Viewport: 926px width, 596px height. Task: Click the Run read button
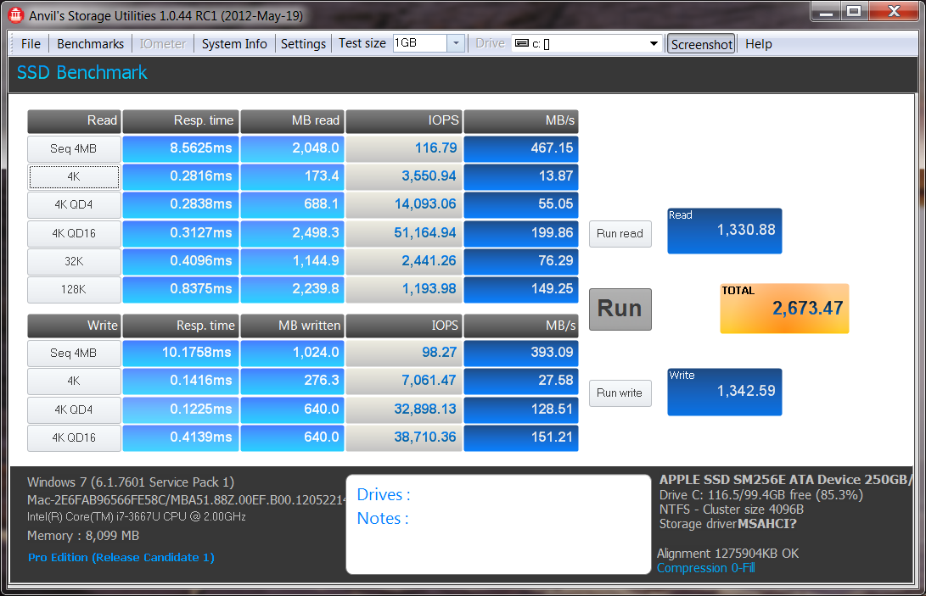click(620, 234)
